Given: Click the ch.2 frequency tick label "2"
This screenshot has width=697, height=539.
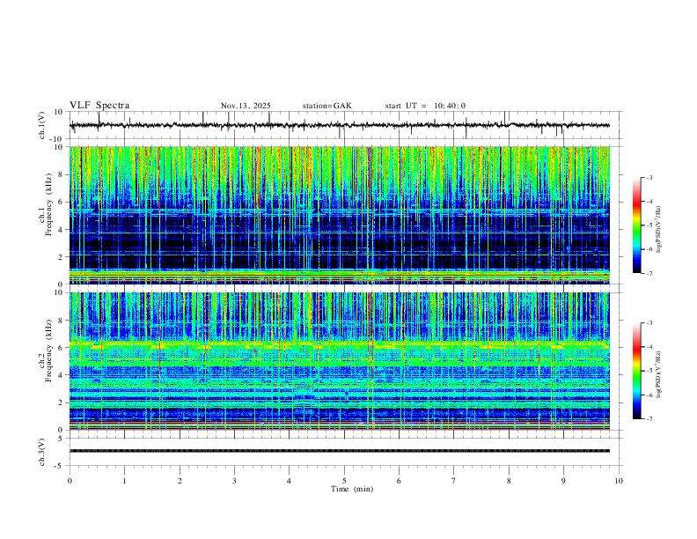Looking at the screenshot, I should coord(62,402).
